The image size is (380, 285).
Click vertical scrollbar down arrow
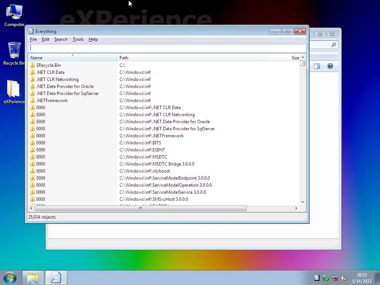[303, 202]
